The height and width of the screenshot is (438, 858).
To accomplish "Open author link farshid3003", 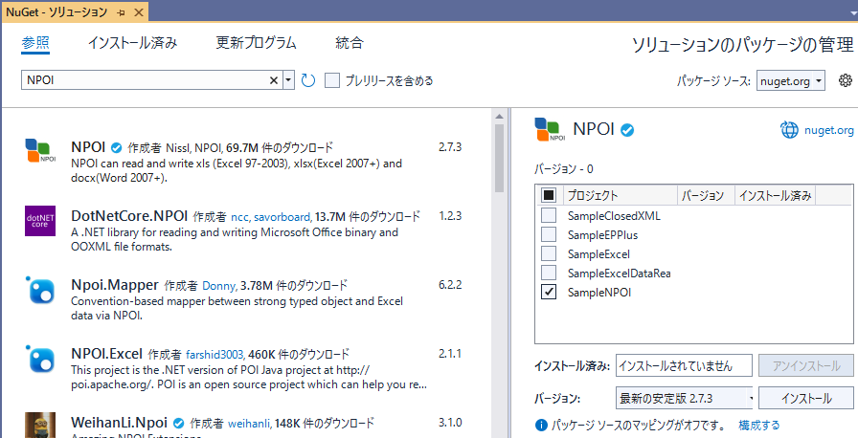I will [215, 355].
